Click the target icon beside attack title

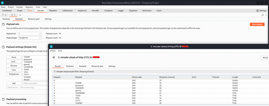click(x=54, y=58)
